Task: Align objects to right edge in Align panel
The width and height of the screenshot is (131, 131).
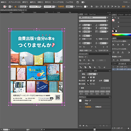Action: point(123,45)
